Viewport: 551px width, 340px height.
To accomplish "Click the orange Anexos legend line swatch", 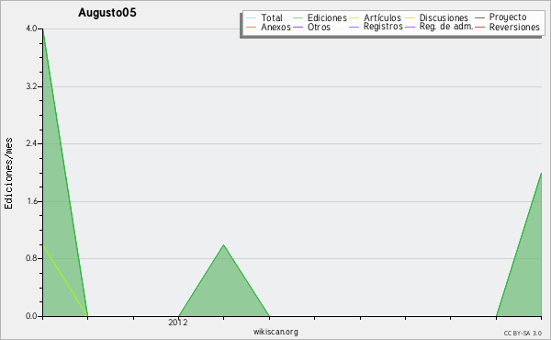I will coord(251,27).
